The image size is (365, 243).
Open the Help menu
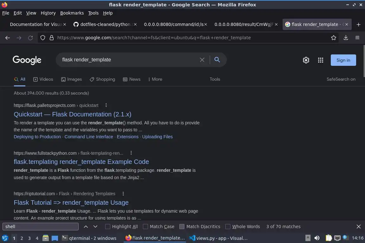click(x=108, y=13)
